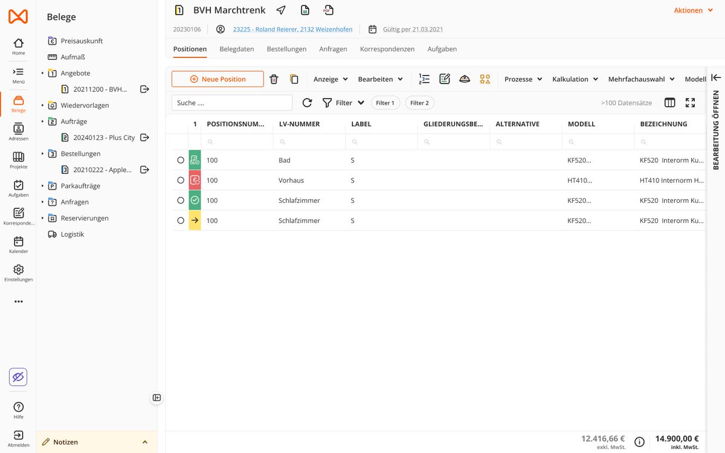Viewport: 725px width, 453px height.
Task: Select radio button for Vorhaus row
Action: (x=181, y=180)
